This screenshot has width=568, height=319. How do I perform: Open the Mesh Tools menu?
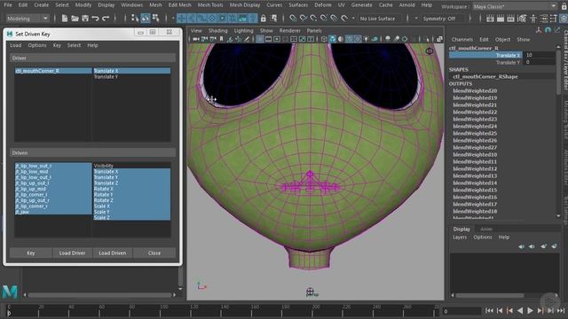(x=210, y=5)
